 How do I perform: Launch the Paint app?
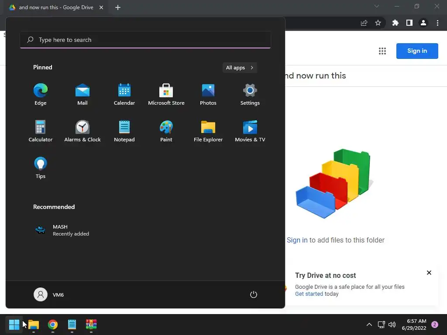point(166,131)
